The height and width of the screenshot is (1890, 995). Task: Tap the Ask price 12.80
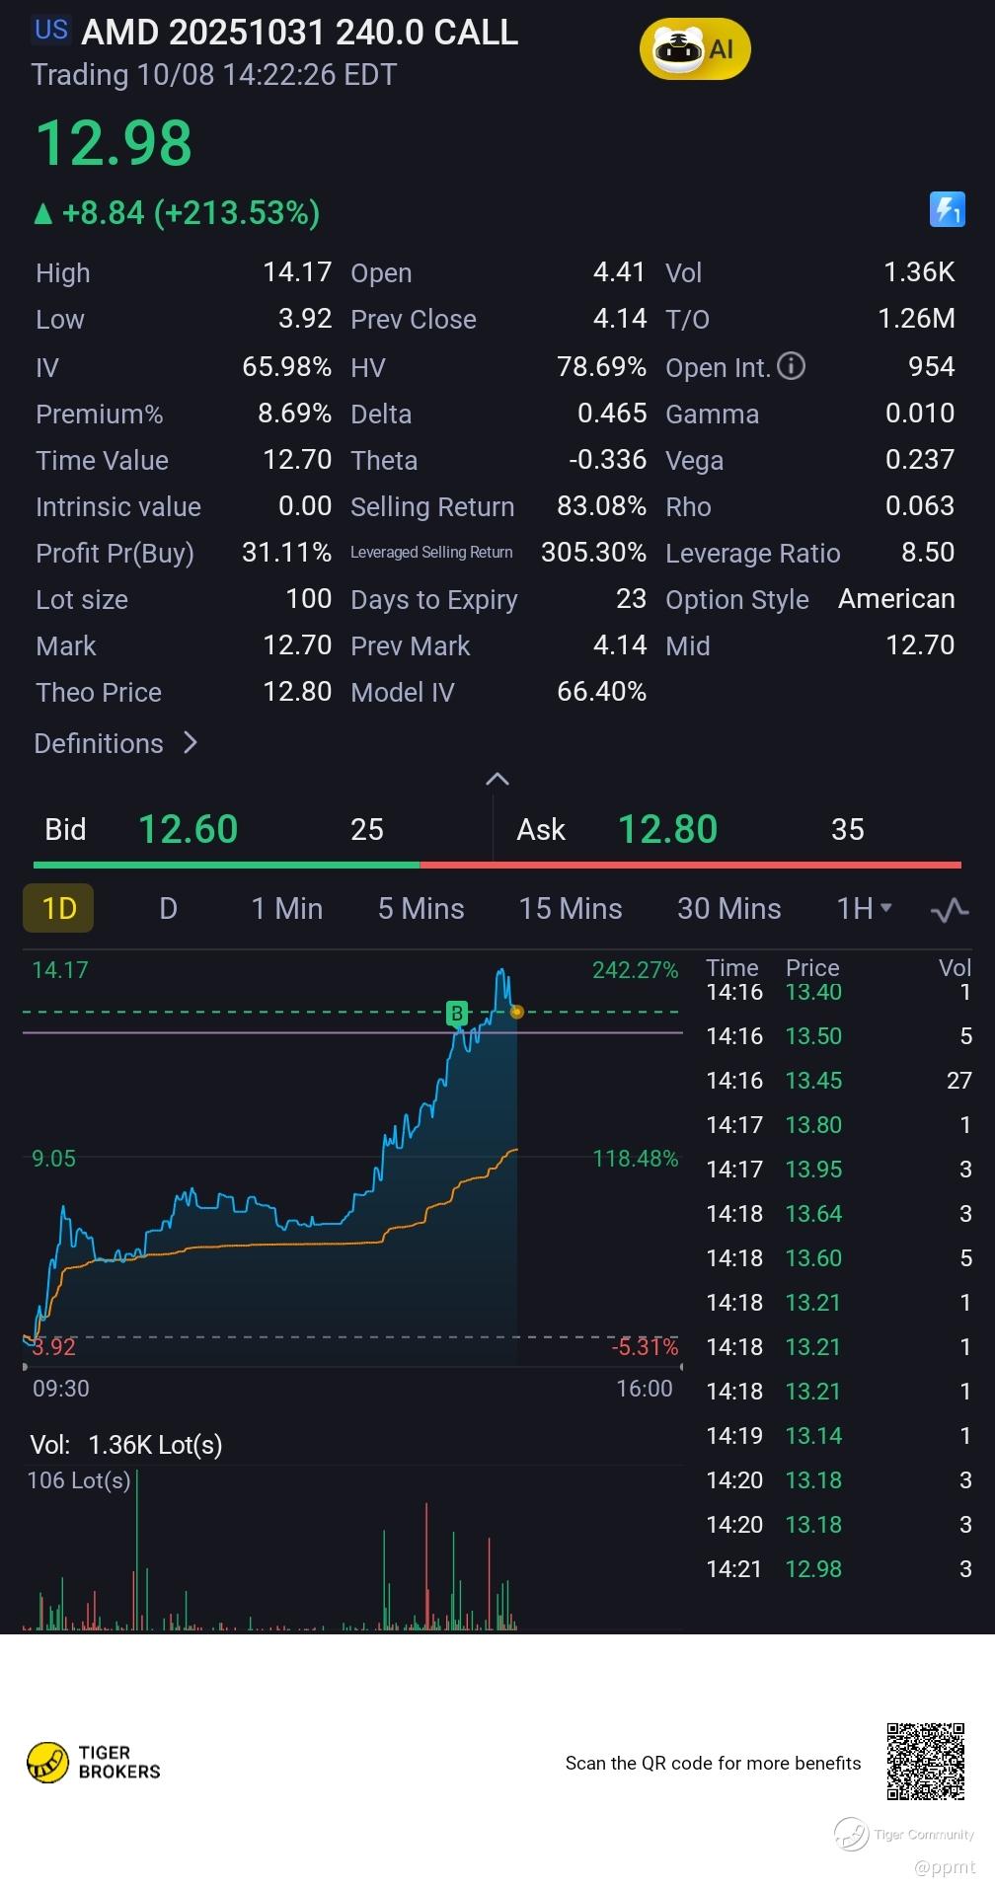pos(667,829)
